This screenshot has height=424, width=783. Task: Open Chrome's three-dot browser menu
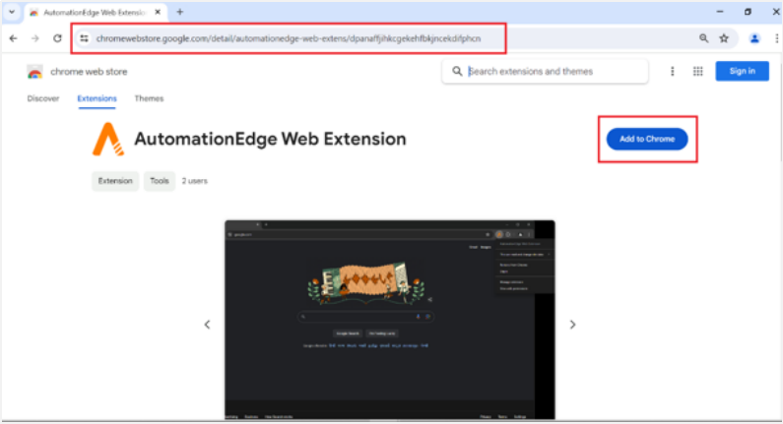click(x=773, y=38)
